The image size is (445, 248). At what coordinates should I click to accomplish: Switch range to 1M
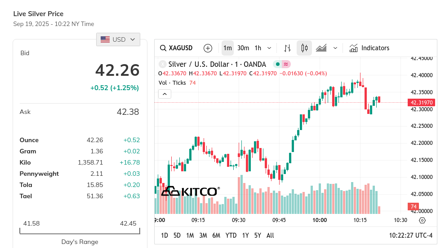pos(190,235)
